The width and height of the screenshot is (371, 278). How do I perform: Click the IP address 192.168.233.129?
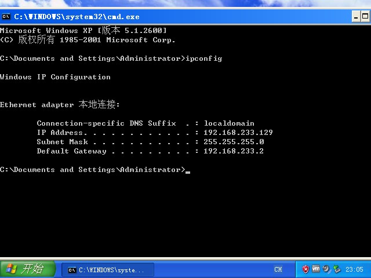click(x=238, y=133)
